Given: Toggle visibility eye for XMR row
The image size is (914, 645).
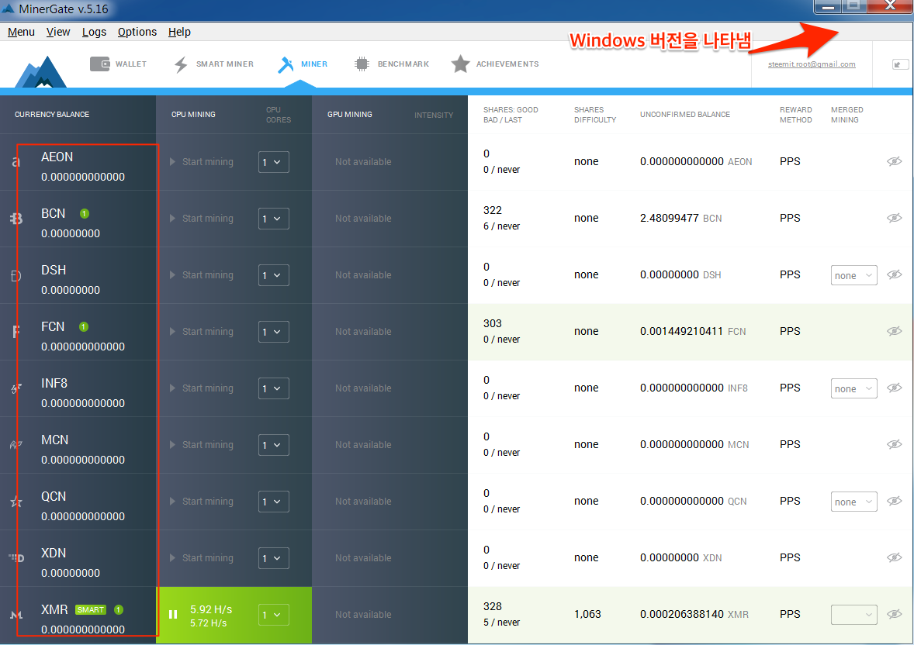Looking at the screenshot, I should point(894,613).
